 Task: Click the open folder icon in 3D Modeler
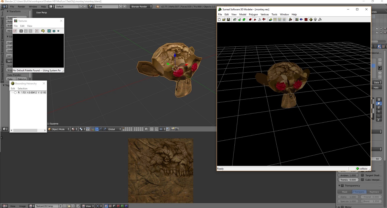click(224, 20)
